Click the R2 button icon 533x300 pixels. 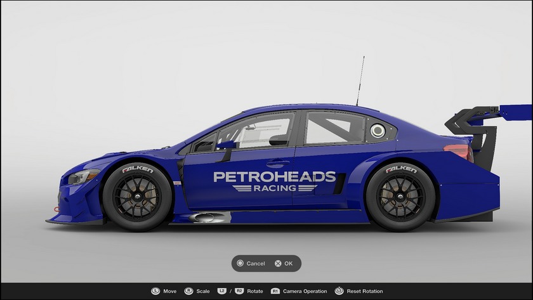pos(239,291)
